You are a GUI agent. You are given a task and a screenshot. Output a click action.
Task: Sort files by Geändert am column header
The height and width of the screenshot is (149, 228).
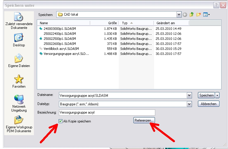coord(171,23)
